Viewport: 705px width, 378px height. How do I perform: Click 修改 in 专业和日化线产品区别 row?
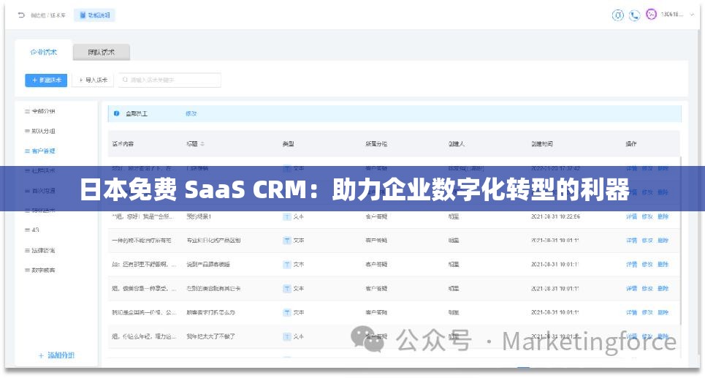(647, 241)
